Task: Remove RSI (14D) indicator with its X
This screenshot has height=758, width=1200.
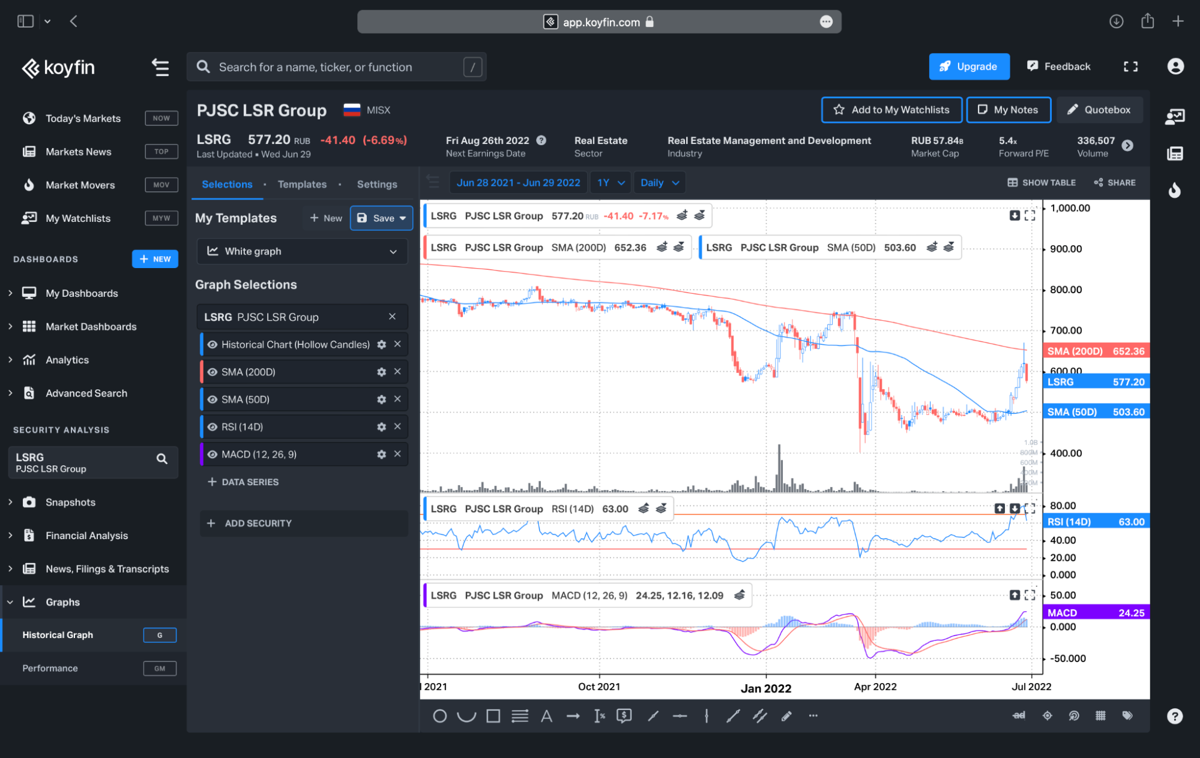Action: [397, 426]
